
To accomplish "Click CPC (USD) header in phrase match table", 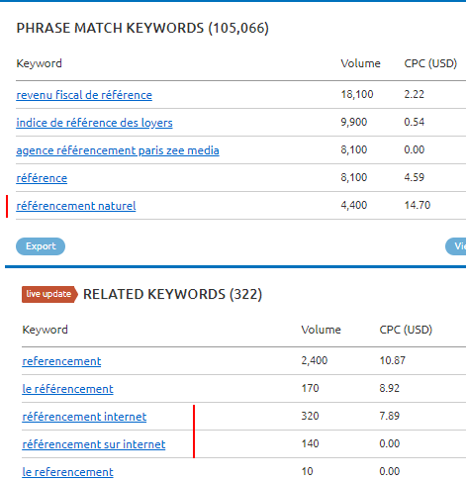I will pyautogui.click(x=430, y=63).
